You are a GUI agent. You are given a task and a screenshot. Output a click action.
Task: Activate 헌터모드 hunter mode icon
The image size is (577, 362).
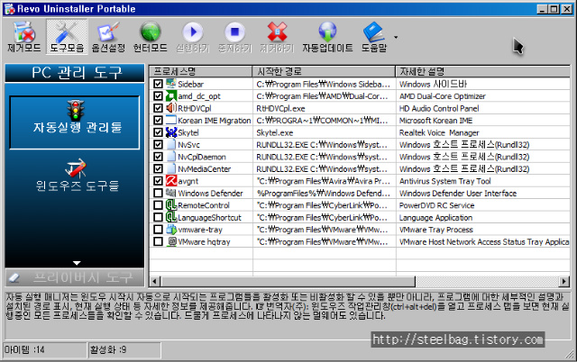pyautogui.click(x=151, y=37)
